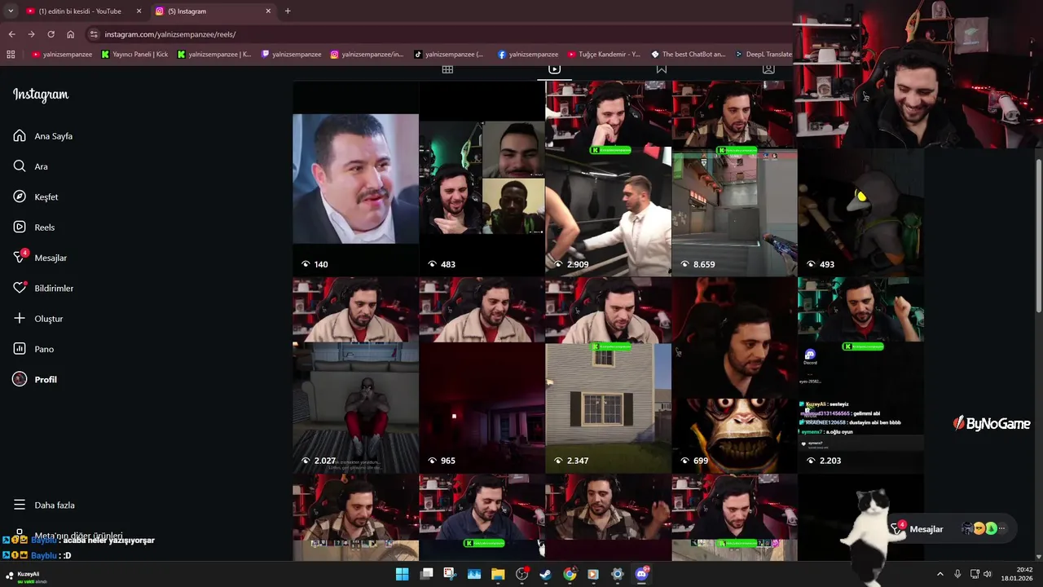
Task: Open the volume control in the tray
Action: [x=987, y=574]
